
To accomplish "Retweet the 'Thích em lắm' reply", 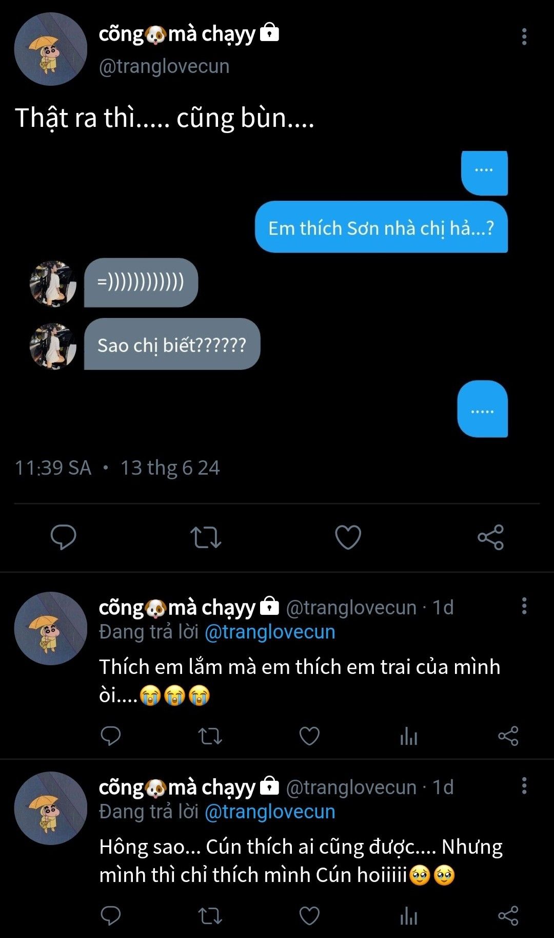I will [210, 736].
